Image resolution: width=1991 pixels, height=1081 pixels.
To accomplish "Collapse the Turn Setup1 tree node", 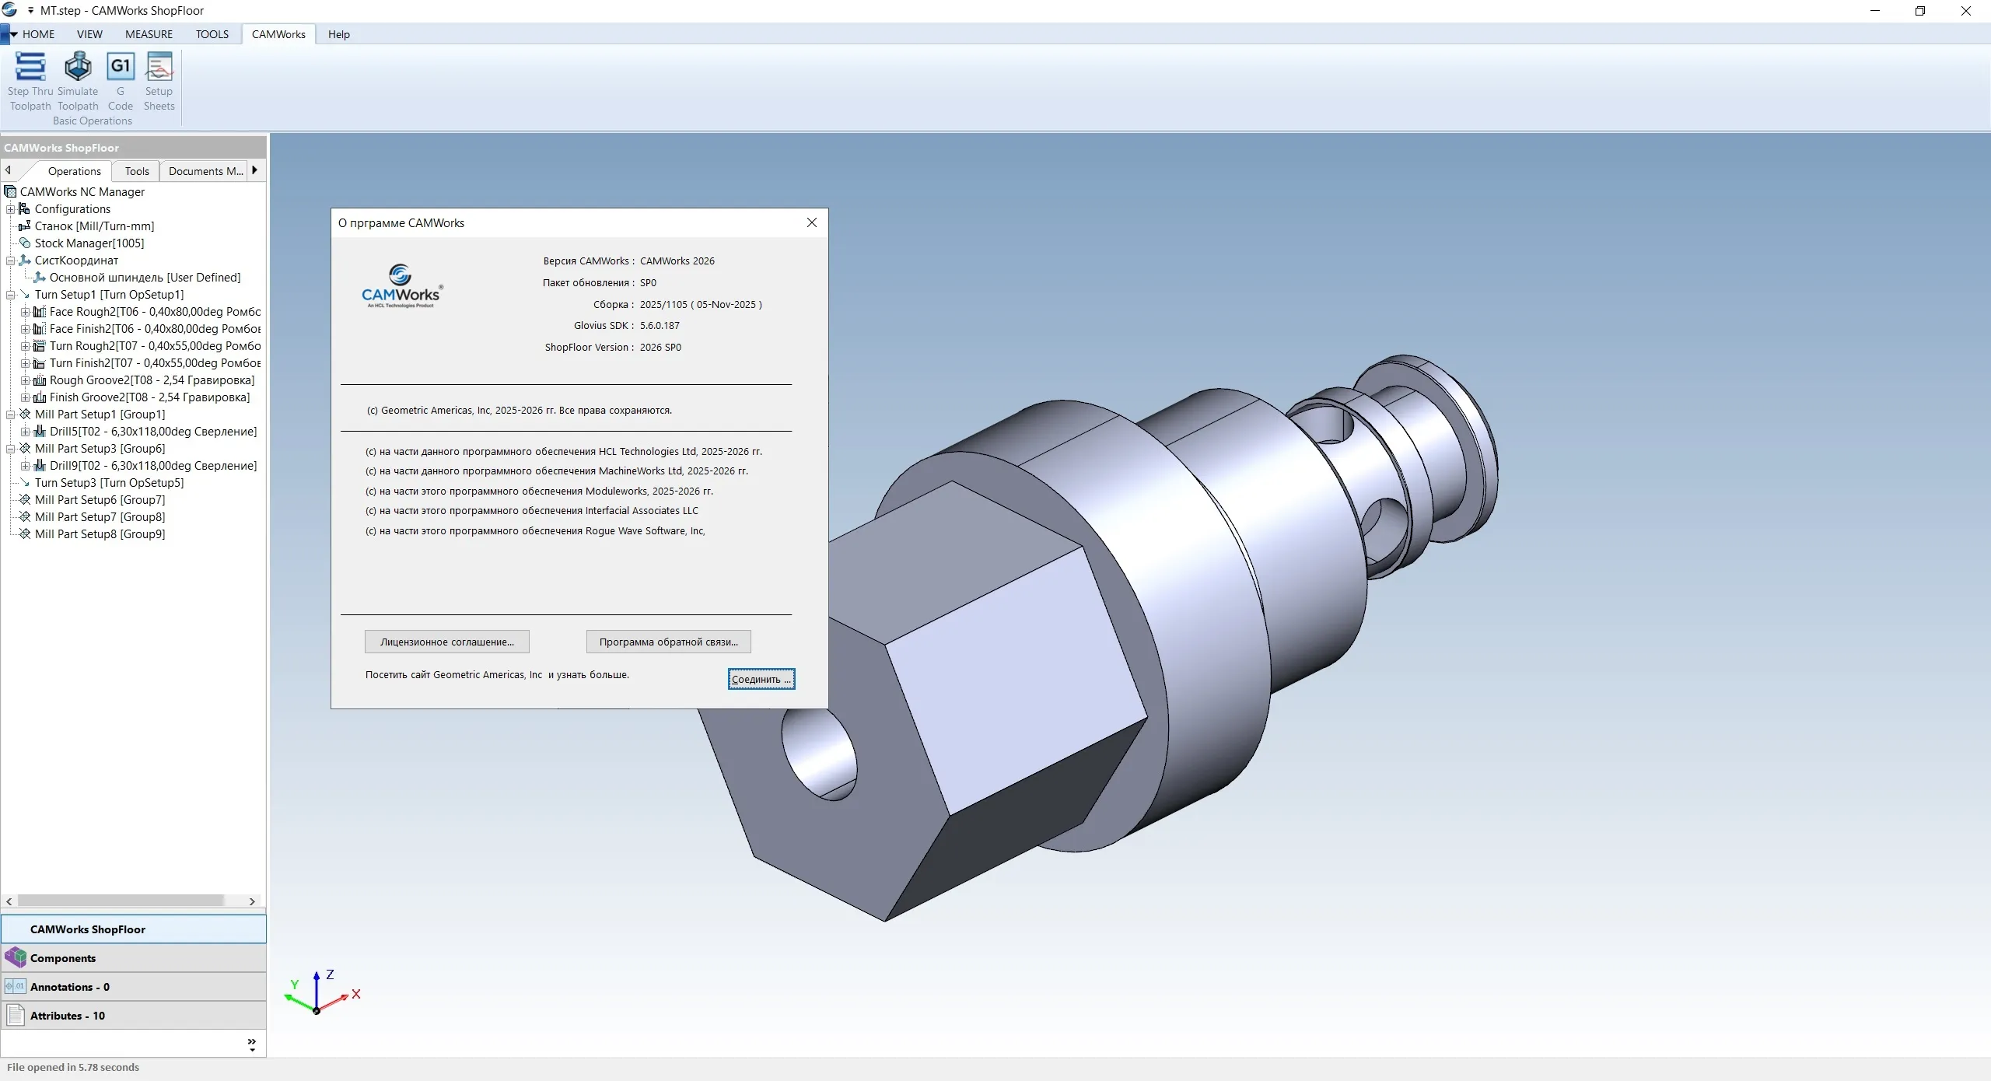I will coord(10,295).
